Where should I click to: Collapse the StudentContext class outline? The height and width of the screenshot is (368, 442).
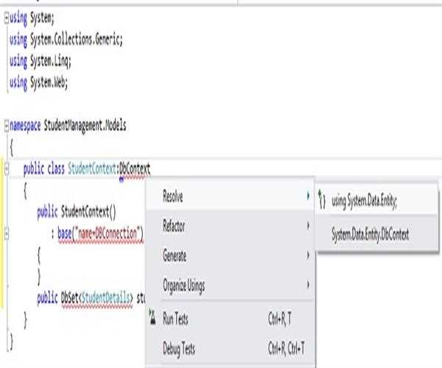click(7, 169)
